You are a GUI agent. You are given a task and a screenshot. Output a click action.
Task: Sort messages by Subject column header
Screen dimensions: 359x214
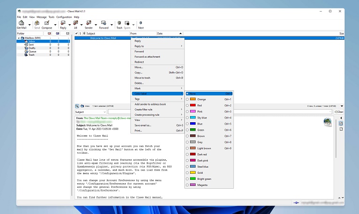pos(107,33)
